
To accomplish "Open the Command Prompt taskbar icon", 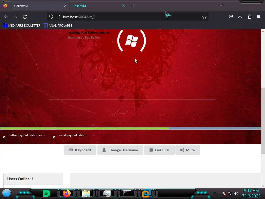I will pyautogui.click(x=127, y=193).
